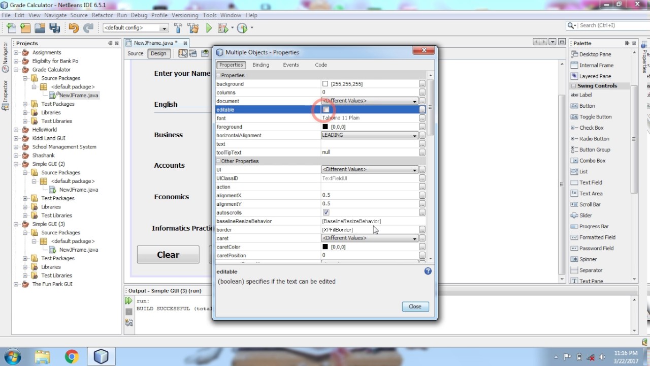The height and width of the screenshot is (366, 650).
Task: Run main project with green play icon
Action: 209,28
